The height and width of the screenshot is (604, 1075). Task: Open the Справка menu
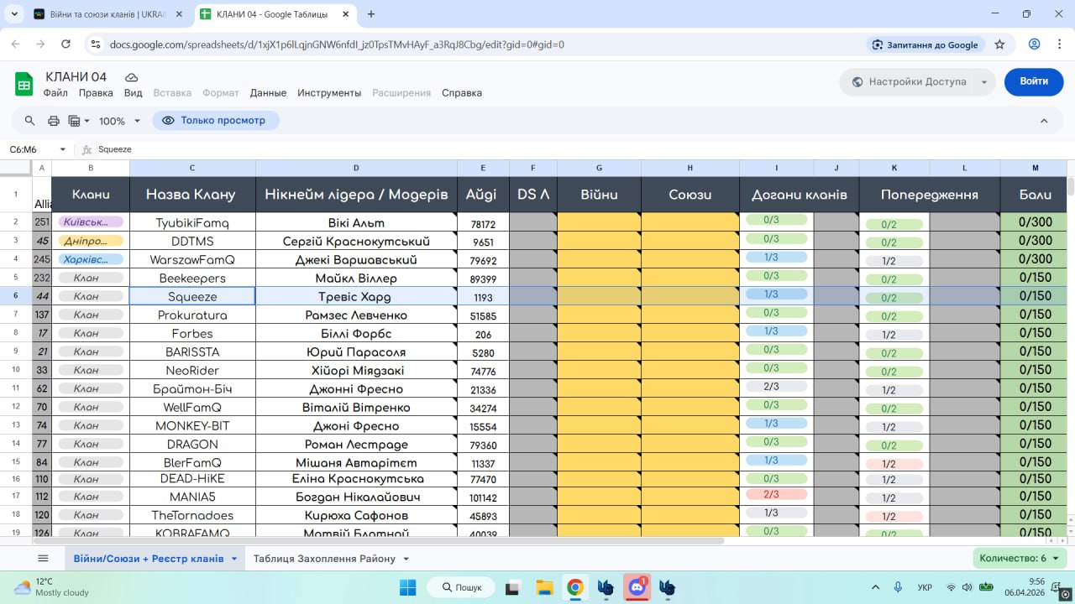(462, 93)
